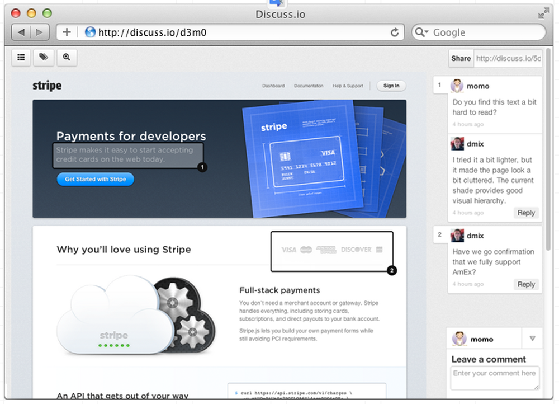This screenshot has width=559, height=404.
Task: Click dmix's avatar in comment thread 2
Action: (457, 236)
